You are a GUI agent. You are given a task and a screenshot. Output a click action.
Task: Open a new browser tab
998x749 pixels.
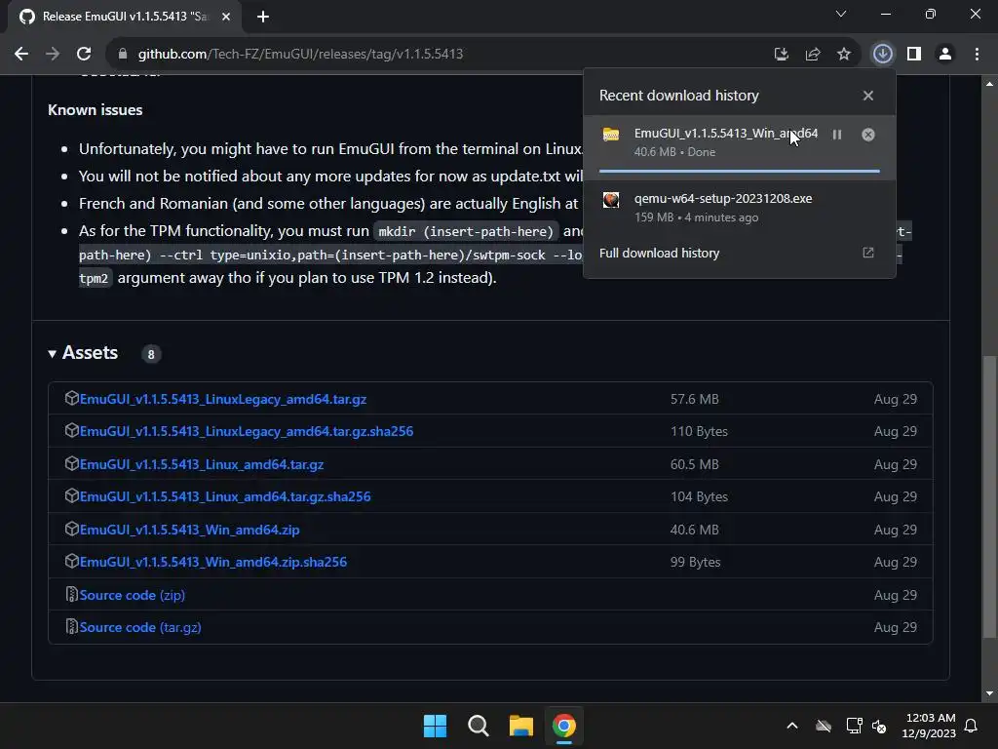(x=263, y=17)
